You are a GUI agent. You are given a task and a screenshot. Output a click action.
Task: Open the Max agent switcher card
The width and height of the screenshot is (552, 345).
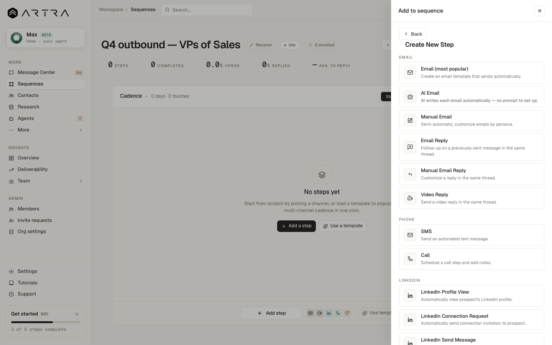click(46, 38)
